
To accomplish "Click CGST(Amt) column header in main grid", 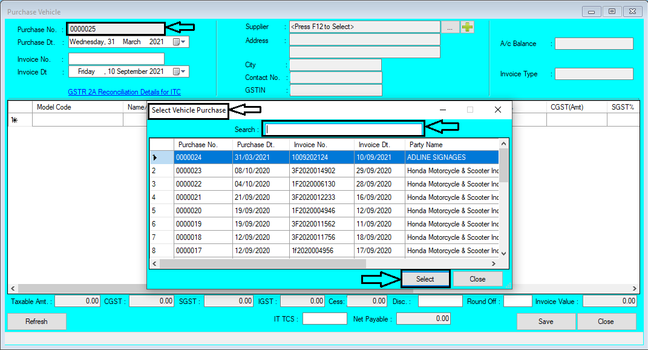I will coord(577,107).
